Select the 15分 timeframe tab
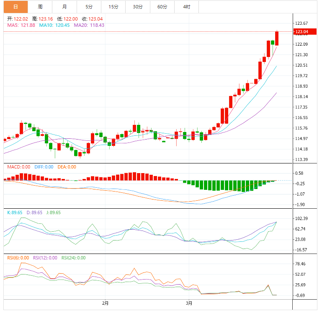The width and height of the screenshot is (322, 316). (113, 7)
